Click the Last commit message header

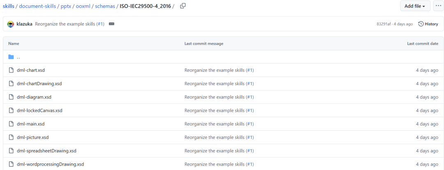coord(204,44)
